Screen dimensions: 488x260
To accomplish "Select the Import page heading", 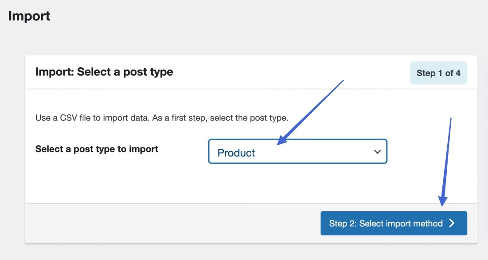I will click(x=29, y=16).
